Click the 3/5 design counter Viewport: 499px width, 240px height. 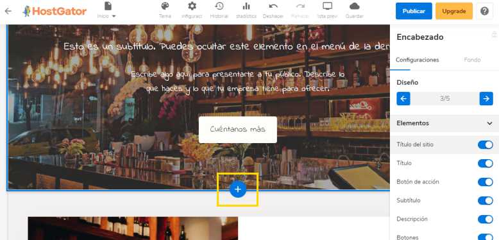point(444,99)
